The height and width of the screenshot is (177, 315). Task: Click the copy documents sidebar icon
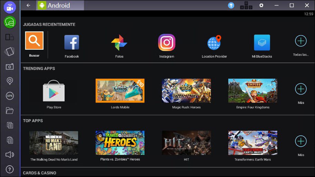10,125
